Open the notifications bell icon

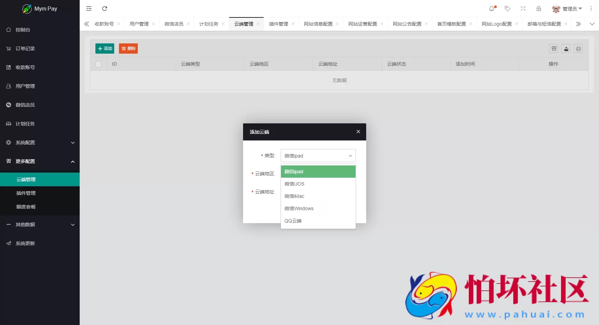pos(492,9)
